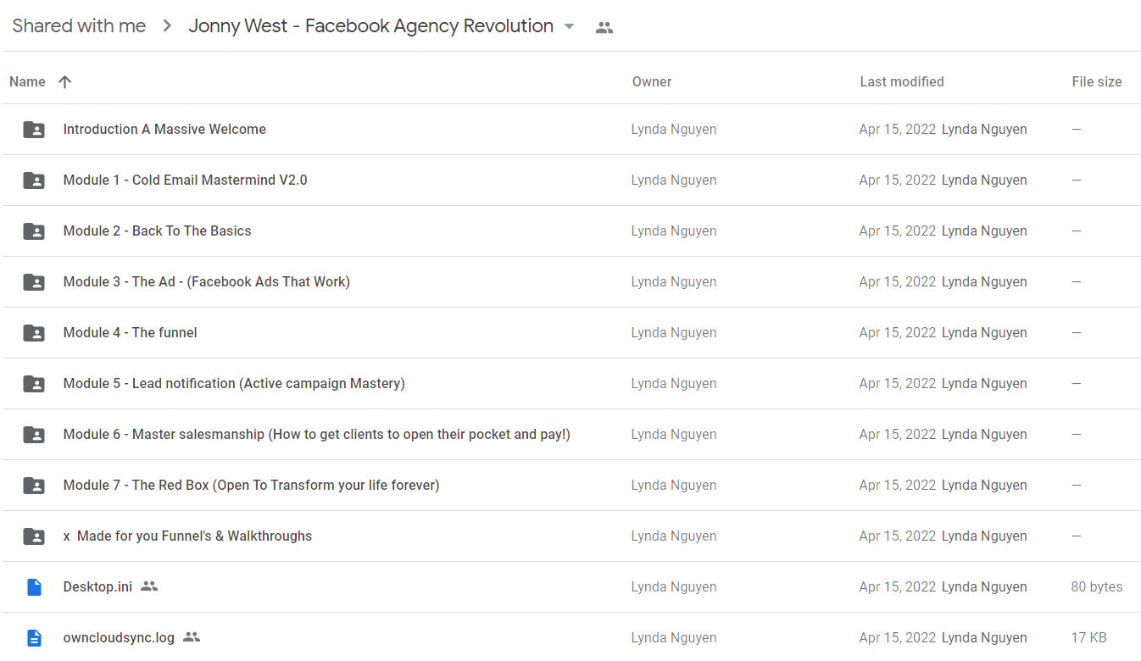Viewport: 1141px width, 661px height.
Task: Click the Name column header
Action: pyautogui.click(x=27, y=82)
